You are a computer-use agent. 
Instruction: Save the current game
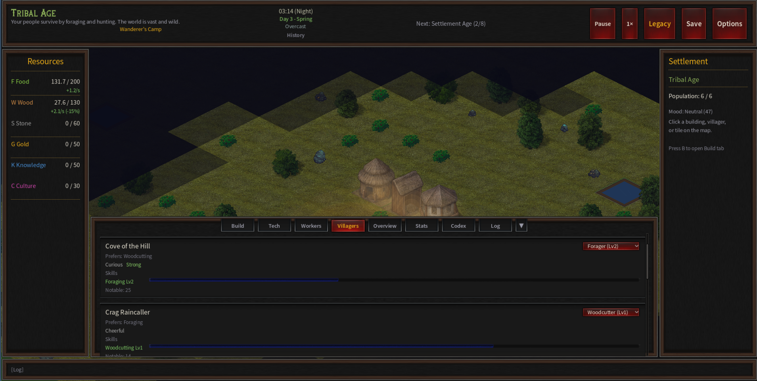click(x=694, y=24)
